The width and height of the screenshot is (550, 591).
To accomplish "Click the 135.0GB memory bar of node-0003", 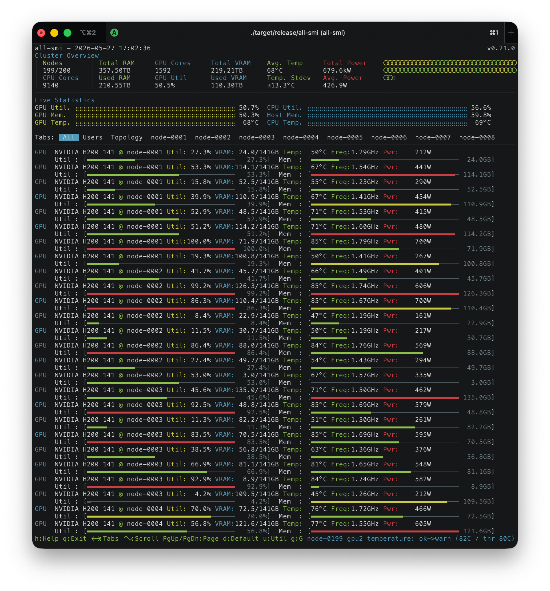I will tap(385, 398).
